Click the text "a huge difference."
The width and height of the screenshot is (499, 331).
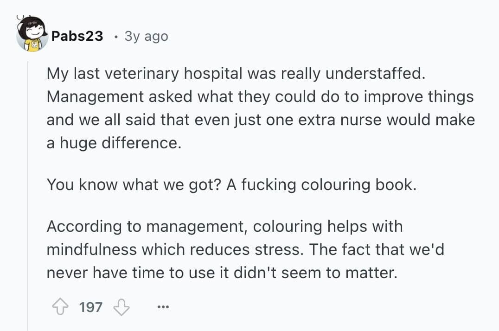(113, 143)
